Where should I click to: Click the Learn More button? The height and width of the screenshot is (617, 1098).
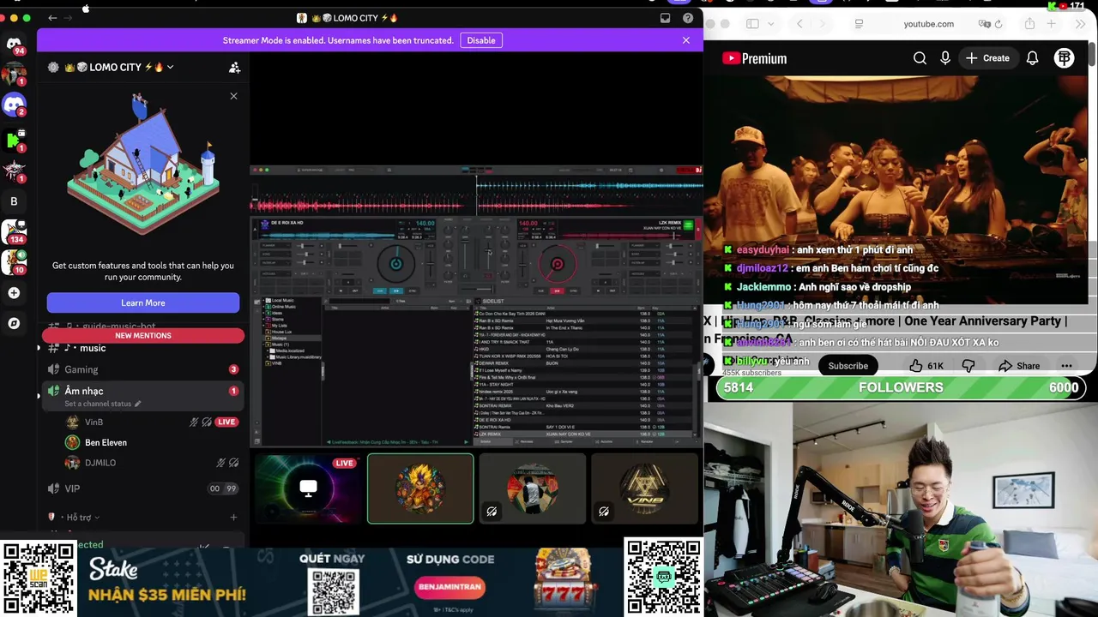(143, 303)
